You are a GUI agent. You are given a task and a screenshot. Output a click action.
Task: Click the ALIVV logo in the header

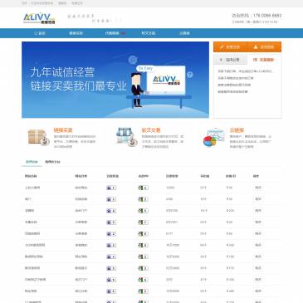tap(39, 18)
